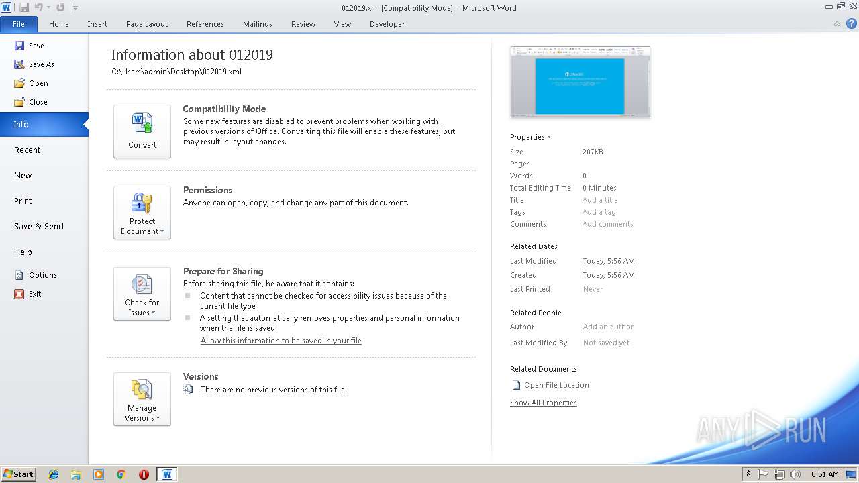This screenshot has height=483, width=859.
Task: Click the 'Add an author' field
Action: click(x=608, y=327)
